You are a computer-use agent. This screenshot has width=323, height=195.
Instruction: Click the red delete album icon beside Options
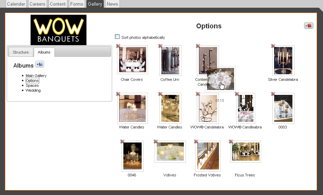309,26
